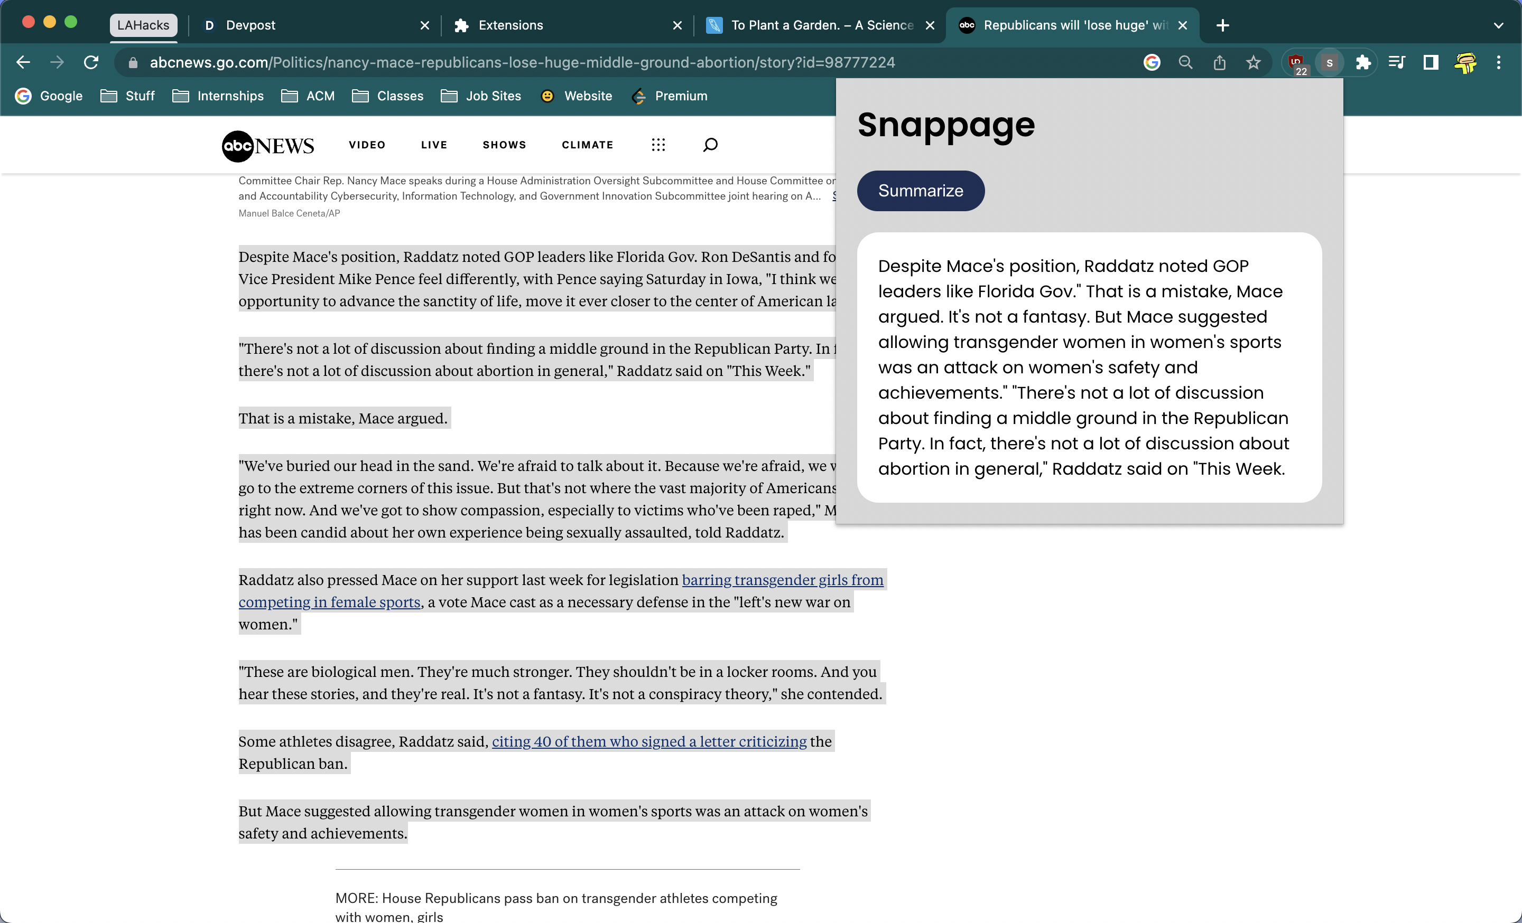The image size is (1522, 923).
Task: Reload the current page
Action: (x=91, y=62)
